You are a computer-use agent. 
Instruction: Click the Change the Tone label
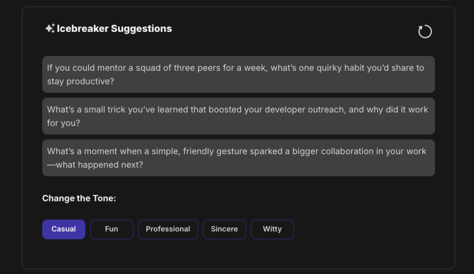pos(79,198)
